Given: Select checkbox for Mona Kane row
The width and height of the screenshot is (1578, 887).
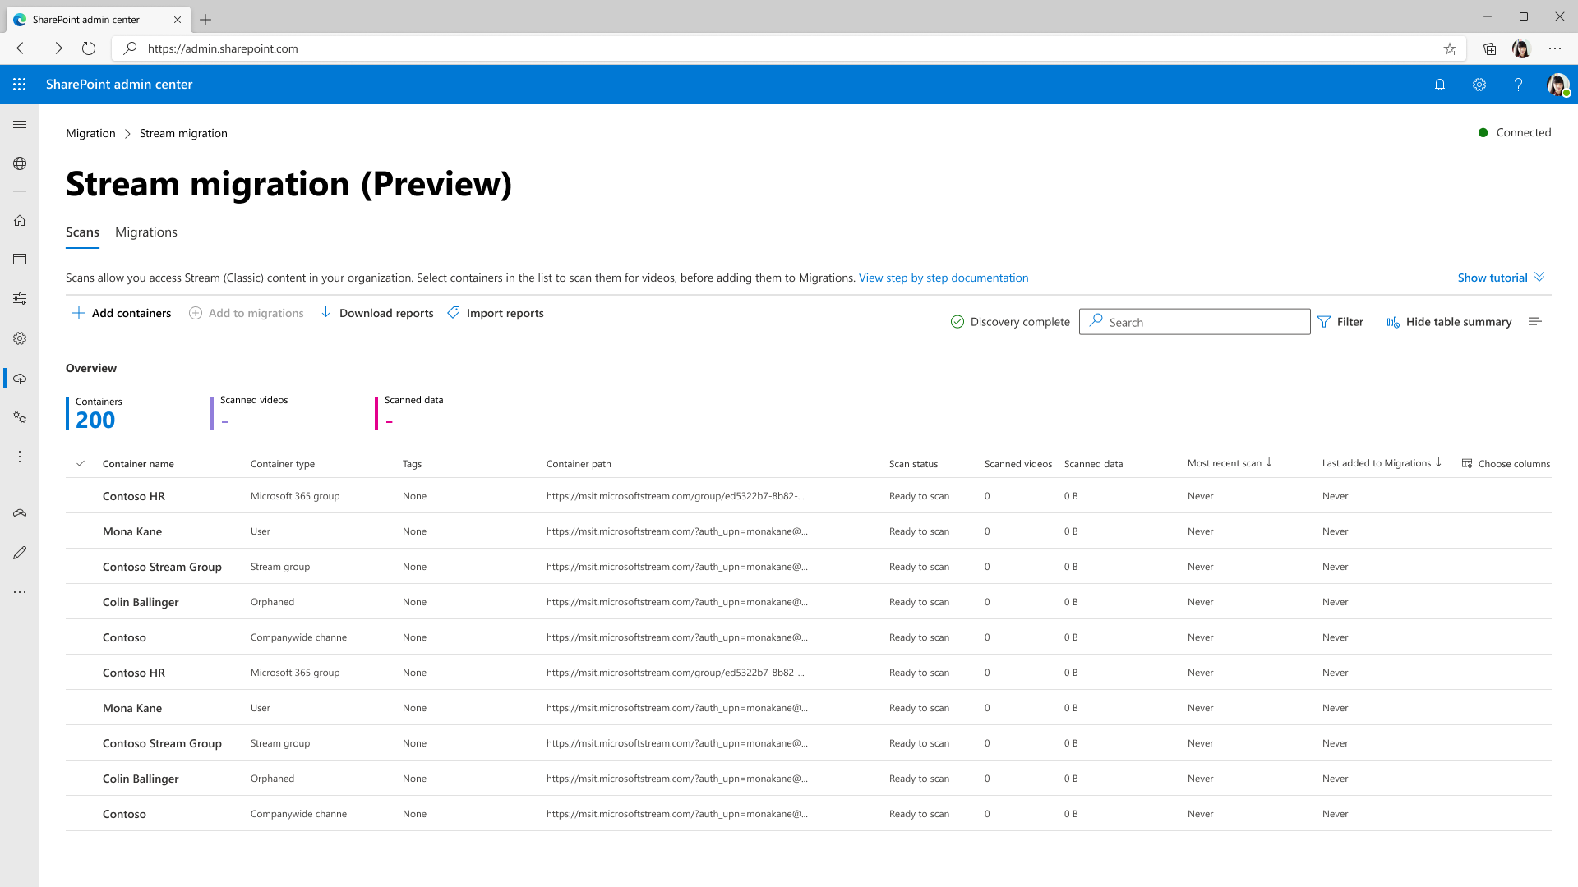Looking at the screenshot, I should point(81,531).
